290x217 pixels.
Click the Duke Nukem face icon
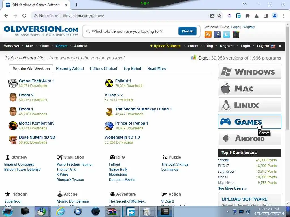[x=13, y=140]
